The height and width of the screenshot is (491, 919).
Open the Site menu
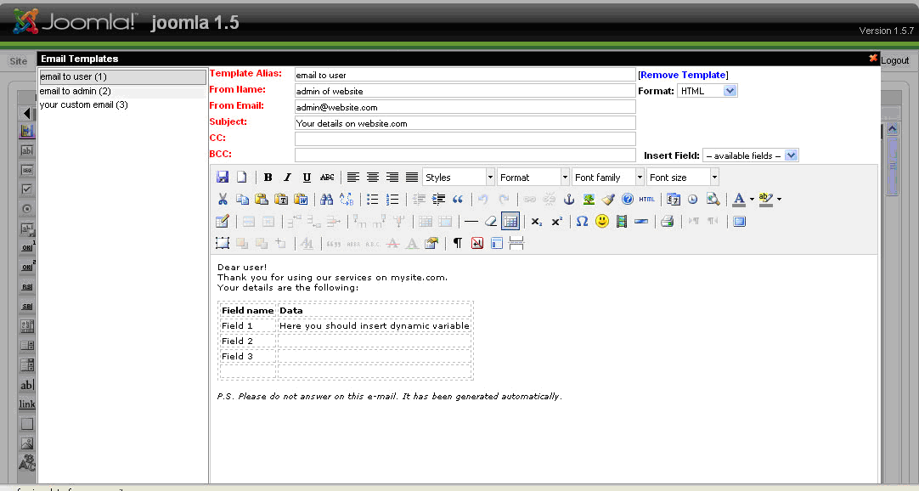[18, 61]
